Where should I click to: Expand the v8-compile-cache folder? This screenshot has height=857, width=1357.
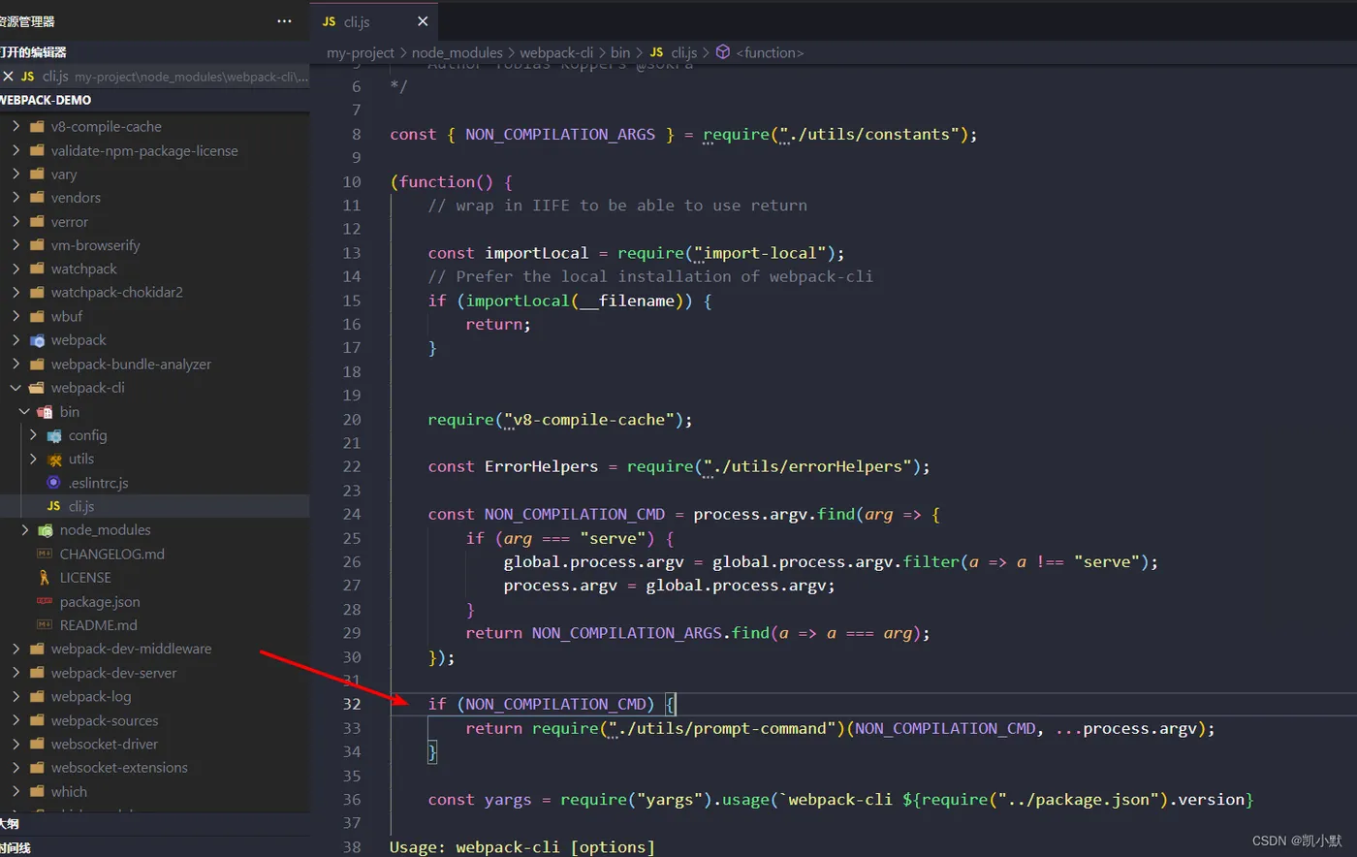pos(16,126)
